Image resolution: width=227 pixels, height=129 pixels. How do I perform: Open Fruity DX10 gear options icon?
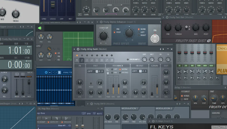92,104
